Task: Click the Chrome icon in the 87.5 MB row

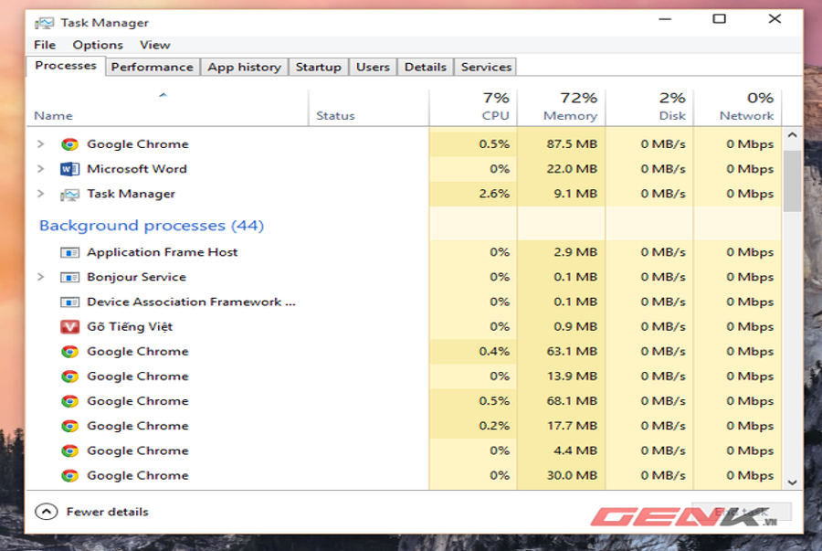Action: click(x=69, y=144)
